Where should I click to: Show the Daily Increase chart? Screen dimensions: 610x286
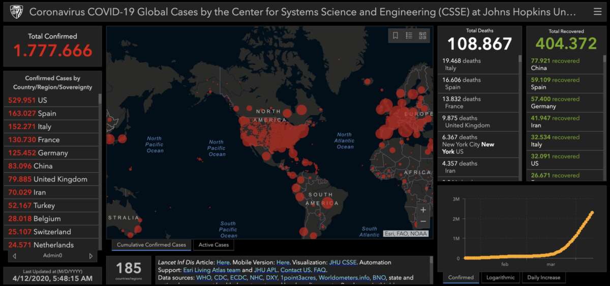(543, 277)
